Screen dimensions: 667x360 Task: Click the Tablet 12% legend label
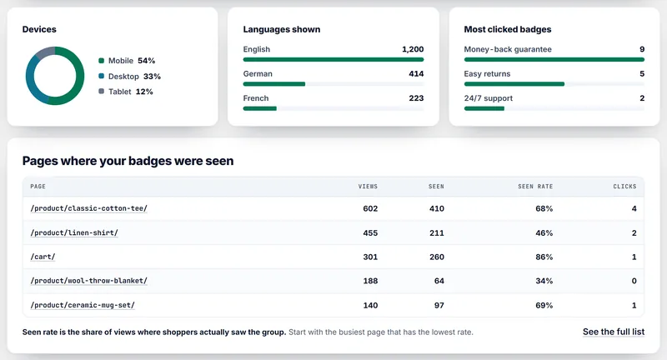pos(131,92)
